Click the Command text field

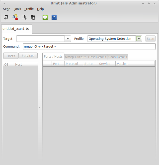89,47
